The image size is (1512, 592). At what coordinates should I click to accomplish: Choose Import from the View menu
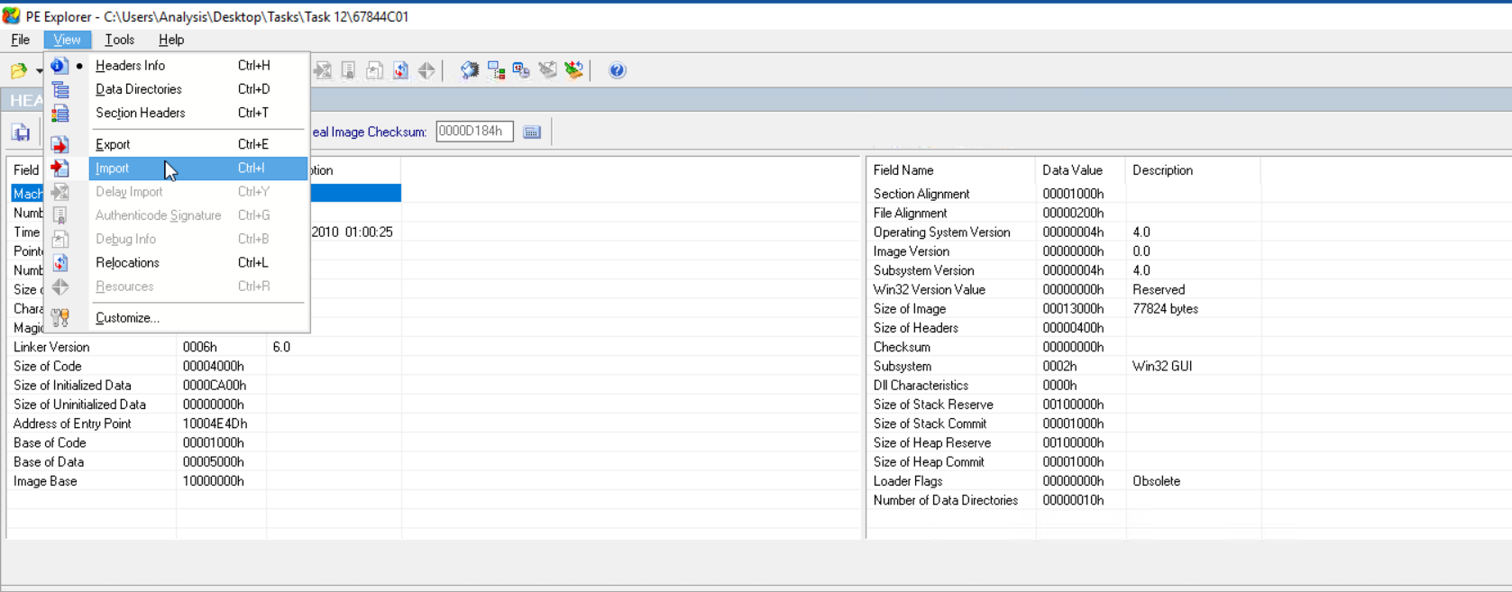tap(113, 168)
